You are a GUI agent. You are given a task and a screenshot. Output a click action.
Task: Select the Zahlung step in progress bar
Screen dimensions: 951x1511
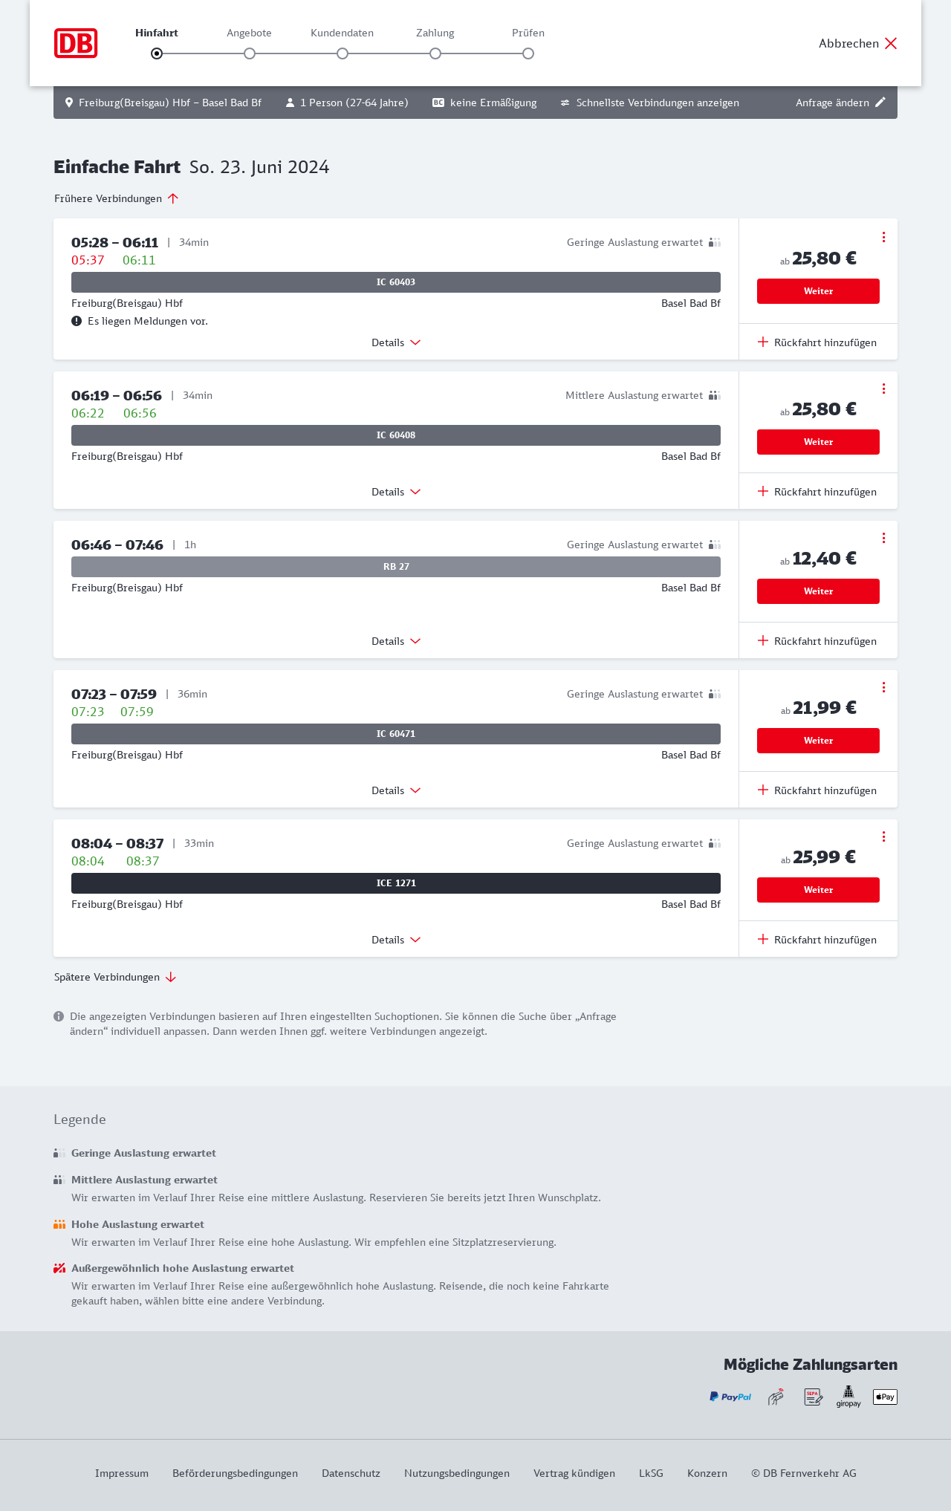pyautogui.click(x=435, y=53)
